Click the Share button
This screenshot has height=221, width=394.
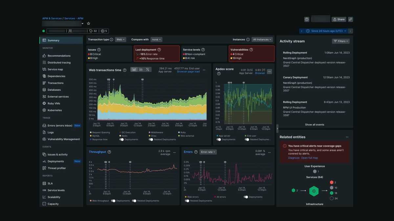pyautogui.click(x=339, y=19)
